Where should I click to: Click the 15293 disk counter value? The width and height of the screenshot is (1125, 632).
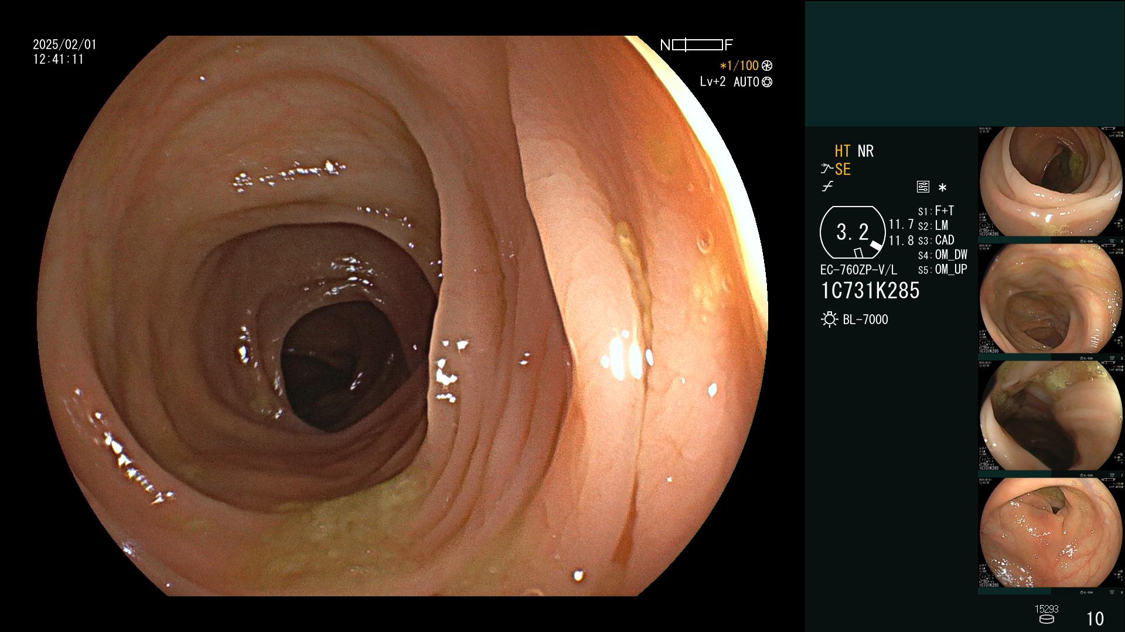pos(1046,609)
